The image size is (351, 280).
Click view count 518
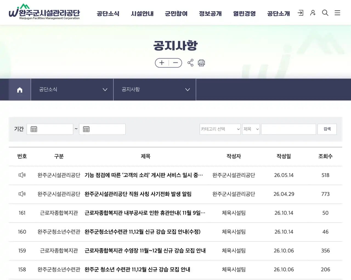coord(325,175)
